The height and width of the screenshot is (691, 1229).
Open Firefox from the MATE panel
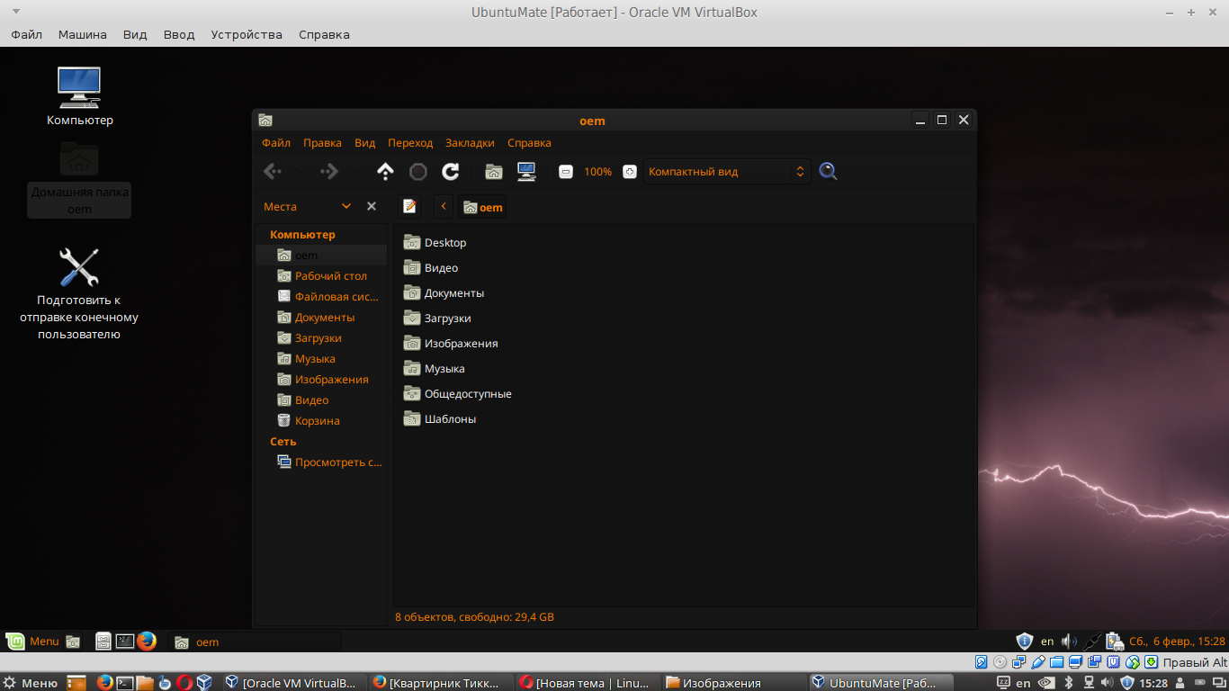click(147, 642)
